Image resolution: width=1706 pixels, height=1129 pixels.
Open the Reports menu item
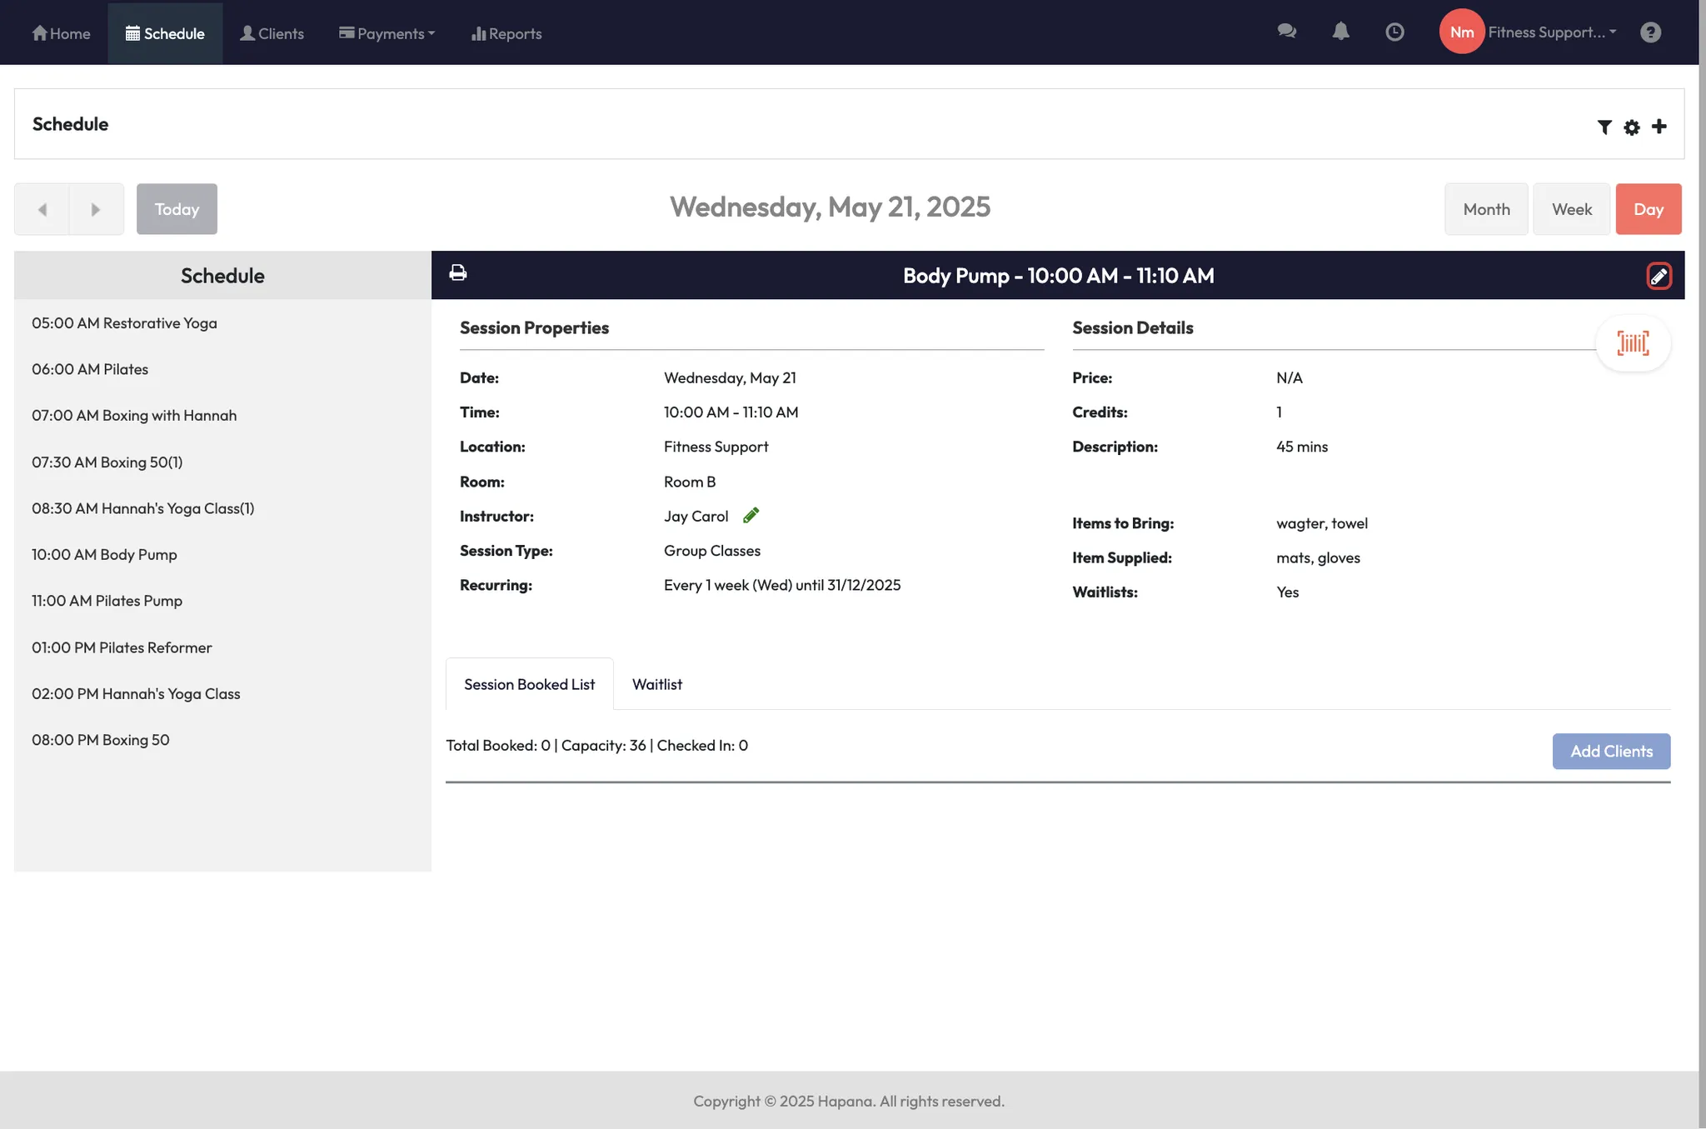pyautogui.click(x=506, y=33)
